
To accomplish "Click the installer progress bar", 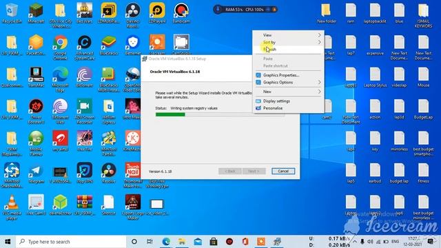I will (x=220, y=114).
